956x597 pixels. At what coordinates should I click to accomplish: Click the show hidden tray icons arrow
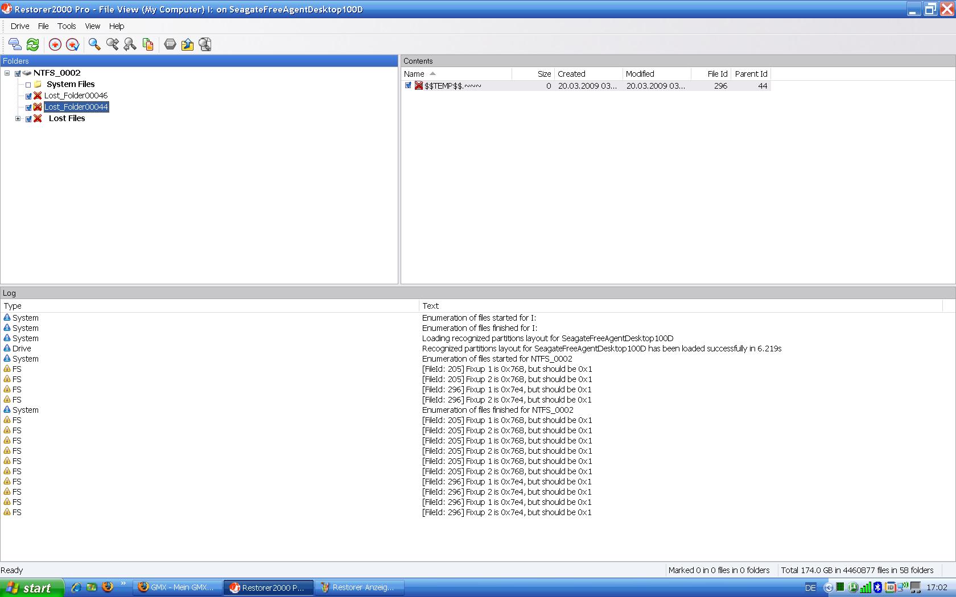tap(829, 587)
